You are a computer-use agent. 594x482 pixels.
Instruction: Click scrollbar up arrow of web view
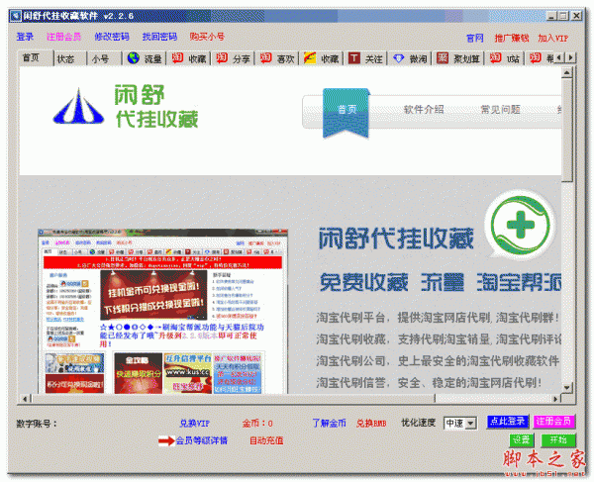click(x=566, y=72)
